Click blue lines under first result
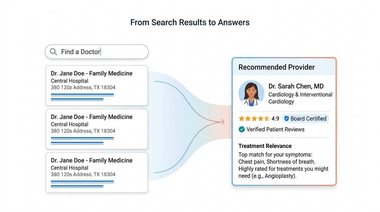380x212 pixels. 82,97
